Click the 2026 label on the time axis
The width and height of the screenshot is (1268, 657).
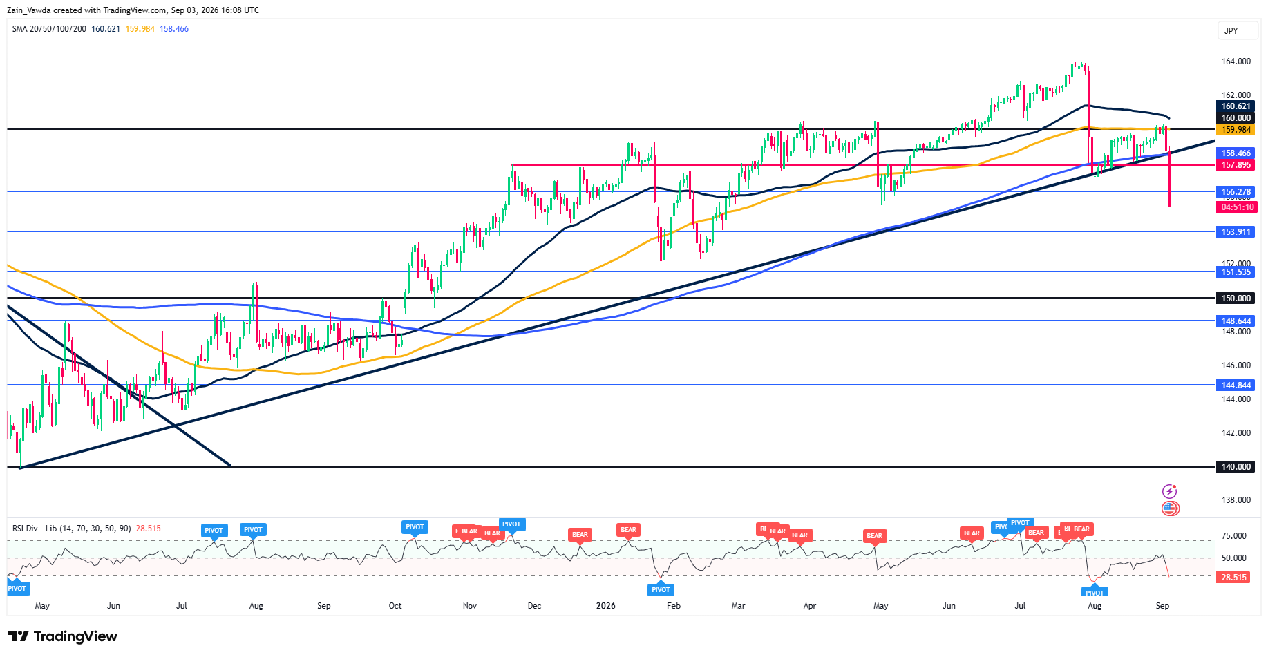tap(605, 606)
